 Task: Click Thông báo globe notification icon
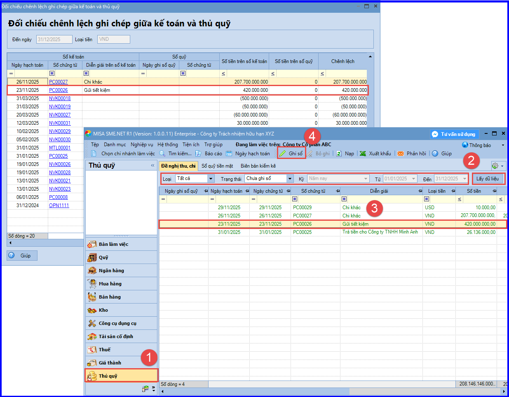pyautogui.click(x=465, y=145)
